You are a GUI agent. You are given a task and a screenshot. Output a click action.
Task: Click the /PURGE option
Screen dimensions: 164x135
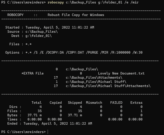tap(92, 53)
